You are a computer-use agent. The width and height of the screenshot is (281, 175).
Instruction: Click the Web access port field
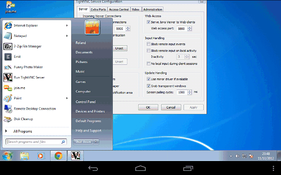pos(182,28)
